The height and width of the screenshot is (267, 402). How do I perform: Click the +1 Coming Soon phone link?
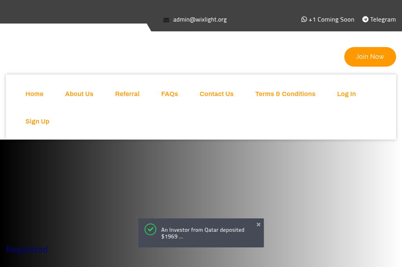pos(331,19)
